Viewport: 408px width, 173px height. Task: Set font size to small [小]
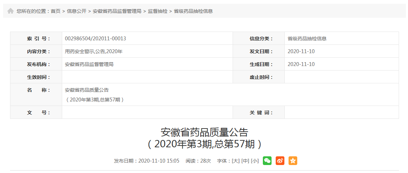[x=255, y=161]
